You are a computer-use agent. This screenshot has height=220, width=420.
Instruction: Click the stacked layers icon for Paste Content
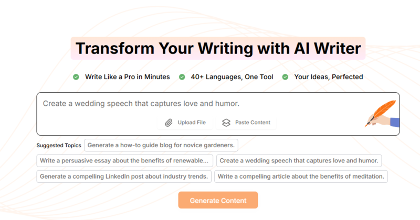[x=226, y=123]
